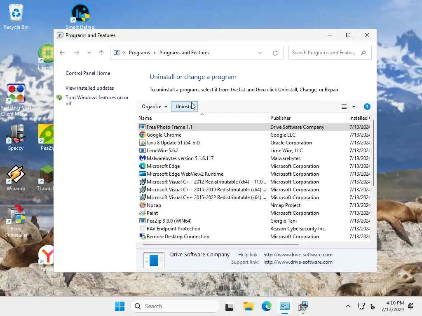
Task: Refresh the Programs and Features list
Action: pyautogui.click(x=275, y=53)
